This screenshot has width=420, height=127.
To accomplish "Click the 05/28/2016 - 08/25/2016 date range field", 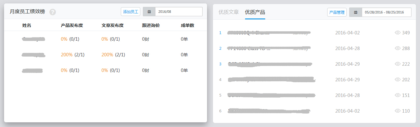I will (386, 12).
